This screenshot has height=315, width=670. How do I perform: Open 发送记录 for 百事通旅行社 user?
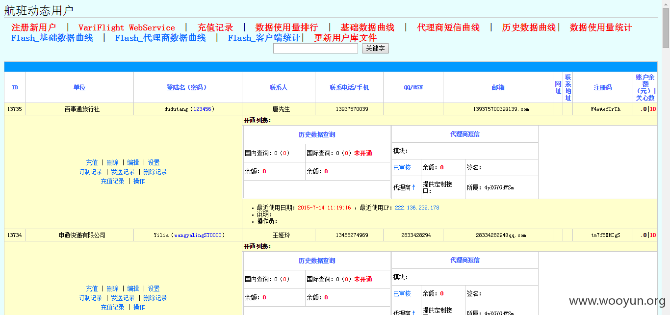tap(123, 172)
